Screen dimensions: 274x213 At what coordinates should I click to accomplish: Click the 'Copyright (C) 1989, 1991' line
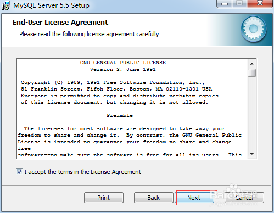click(x=113, y=82)
